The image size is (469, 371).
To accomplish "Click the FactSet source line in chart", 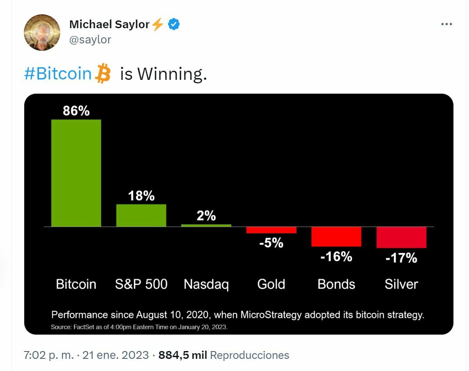I will click(139, 327).
